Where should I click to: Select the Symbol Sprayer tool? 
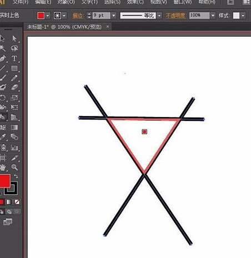pyautogui.click(x=3, y=148)
